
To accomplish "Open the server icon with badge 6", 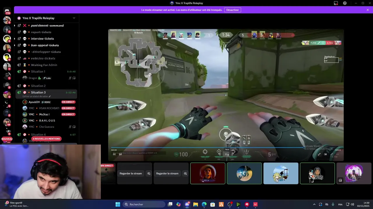I will coord(7,57).
